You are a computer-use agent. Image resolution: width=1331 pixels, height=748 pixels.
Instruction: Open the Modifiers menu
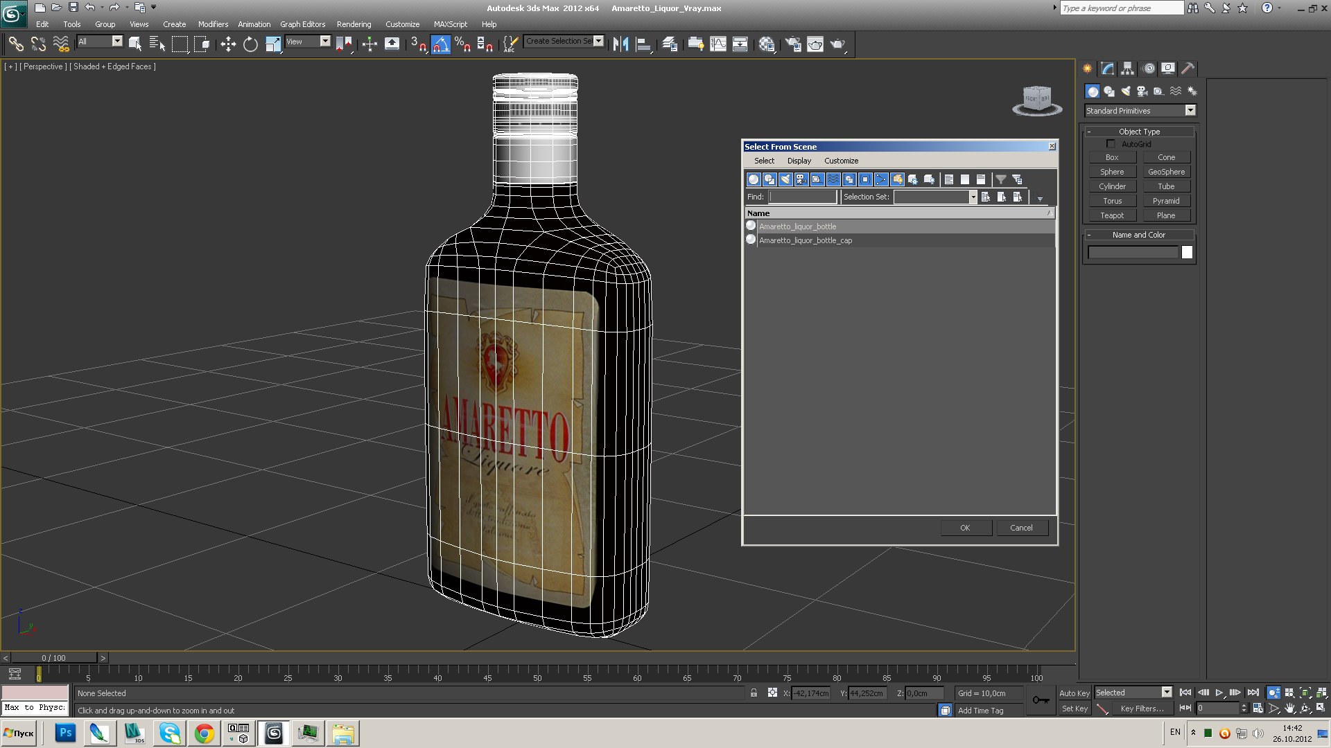pyautogui.click(x=213, y=24)
